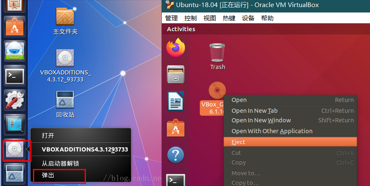This screenshot has width=370, height=186.
Task: Open System Settings wrench-gear launcher icon
Action: pyautogui.click(x=15, y=100)
